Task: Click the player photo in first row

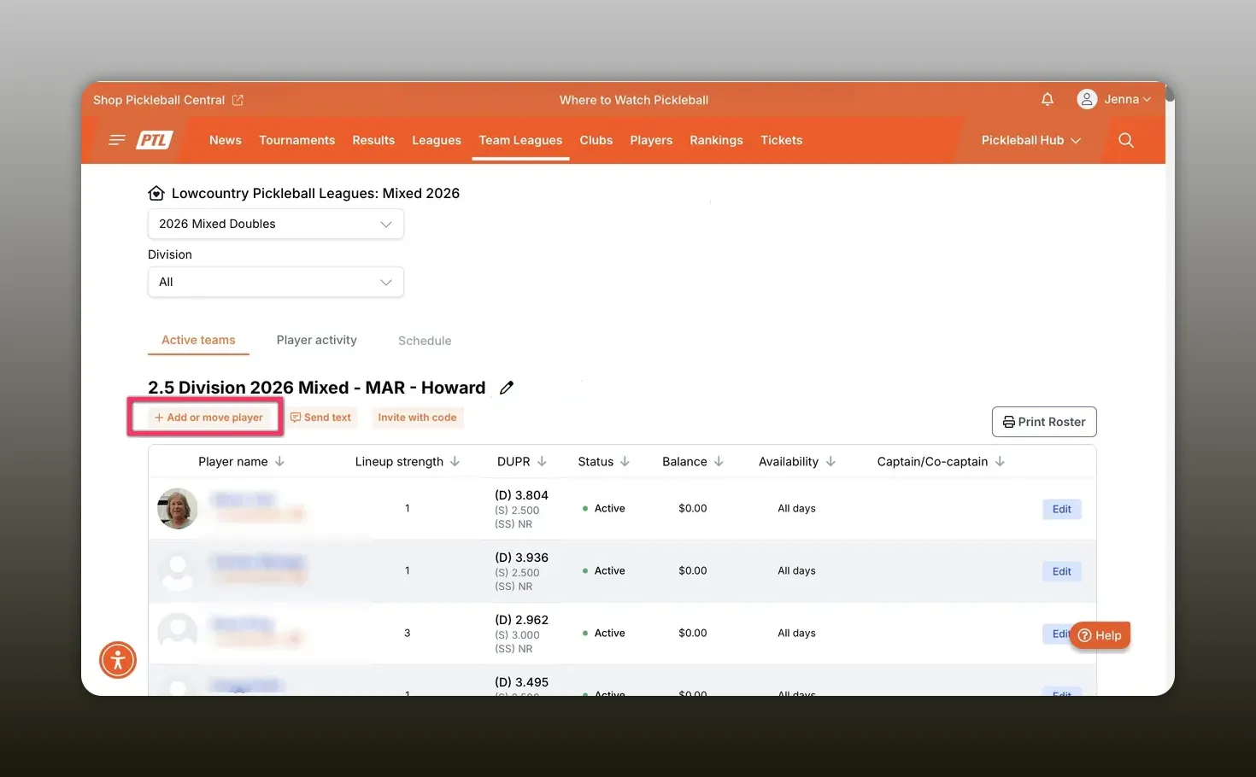Action: point(178,509)
